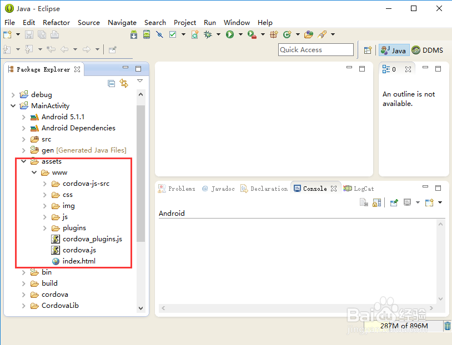This screenshot has width=452, height=345.
Task: Click the Search flashlight icon
Action: [x=322, y=34]
